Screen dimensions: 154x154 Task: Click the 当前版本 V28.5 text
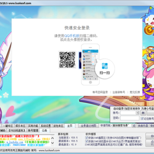click(x=68, y=138)
